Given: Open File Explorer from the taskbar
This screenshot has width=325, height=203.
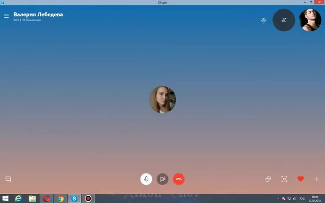Looking at the screenshot, I should (32, 198).
